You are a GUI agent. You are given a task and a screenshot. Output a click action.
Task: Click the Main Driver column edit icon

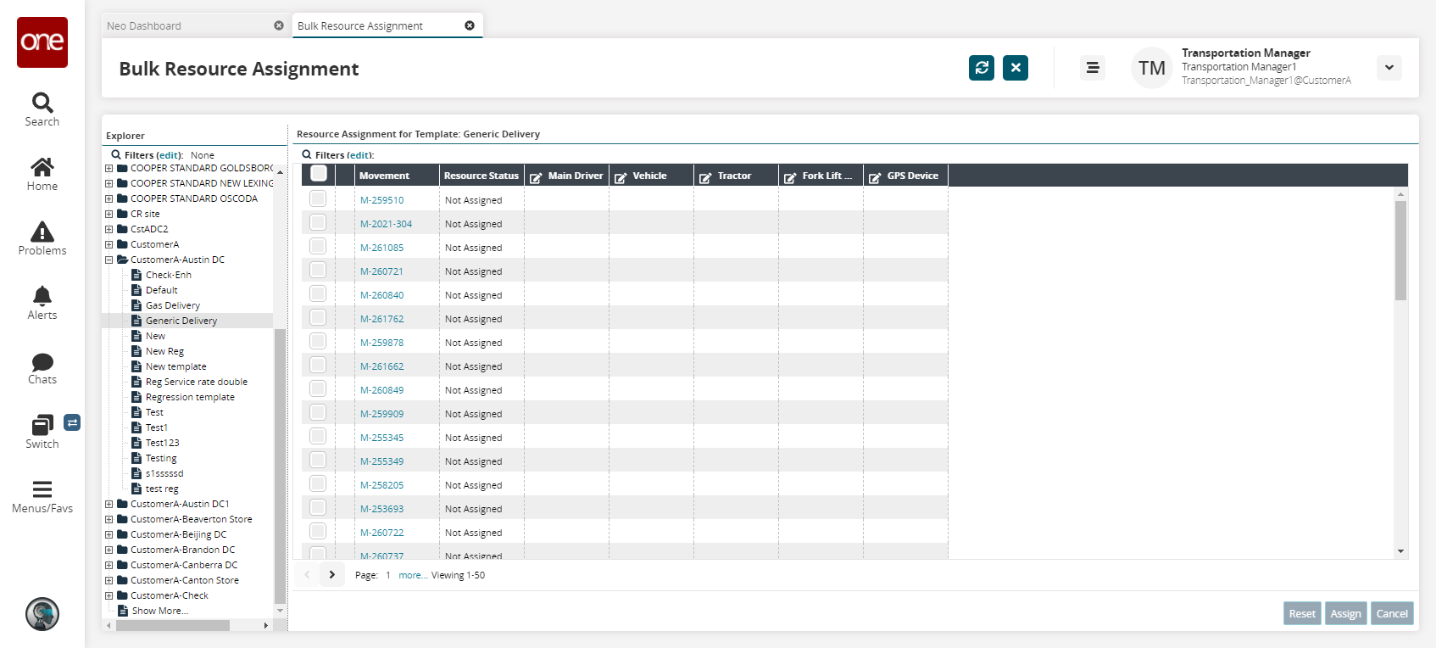click(x=536, y=177)
